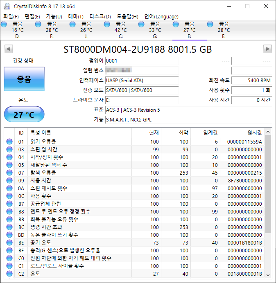Image resolution: width=276 pixels, height=283 pixels.
Task: Click disk title ST8000DM004-2U9188 8001.5 GB
Action: [x=138, y=49]
